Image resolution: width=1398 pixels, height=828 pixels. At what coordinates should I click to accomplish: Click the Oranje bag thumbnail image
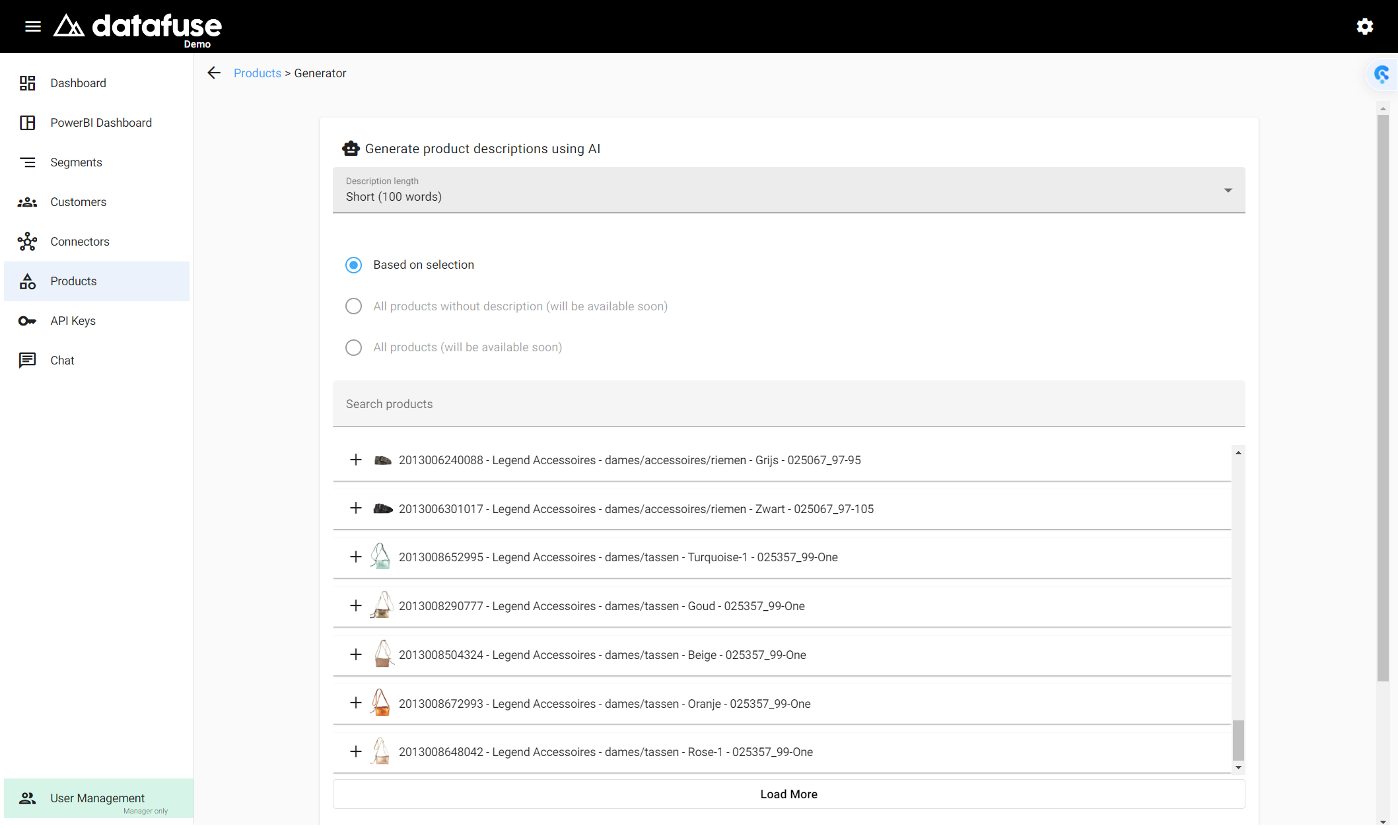coord(381,703)
